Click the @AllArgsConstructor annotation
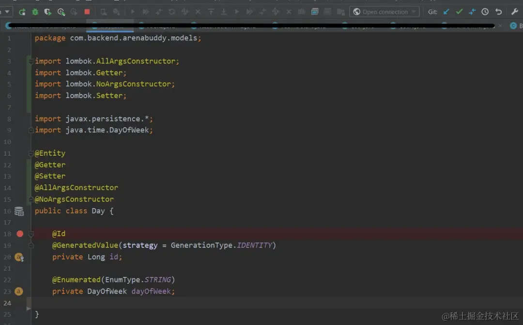523x325 pixels. click(77, 188)
